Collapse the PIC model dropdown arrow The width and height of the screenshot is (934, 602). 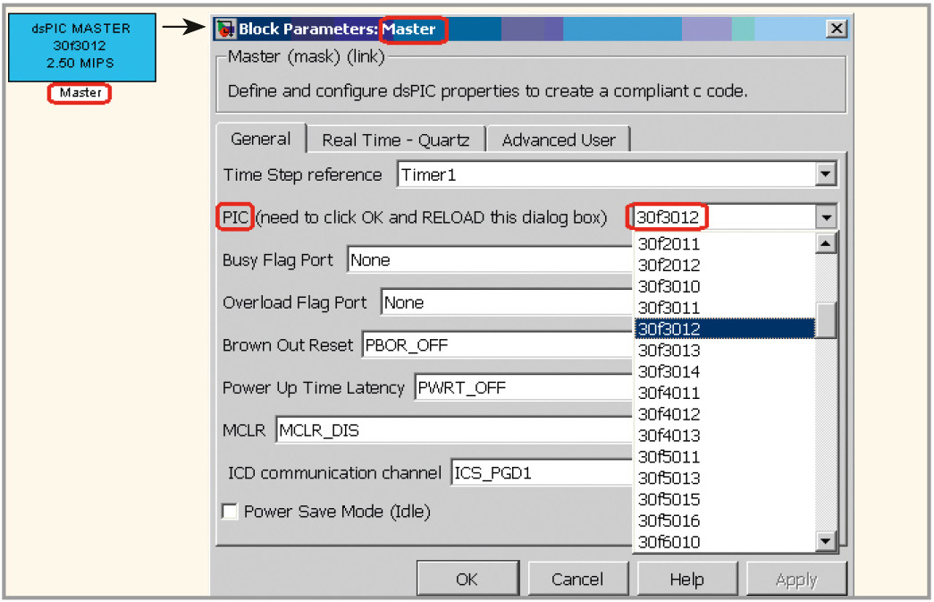pos(826,217)
